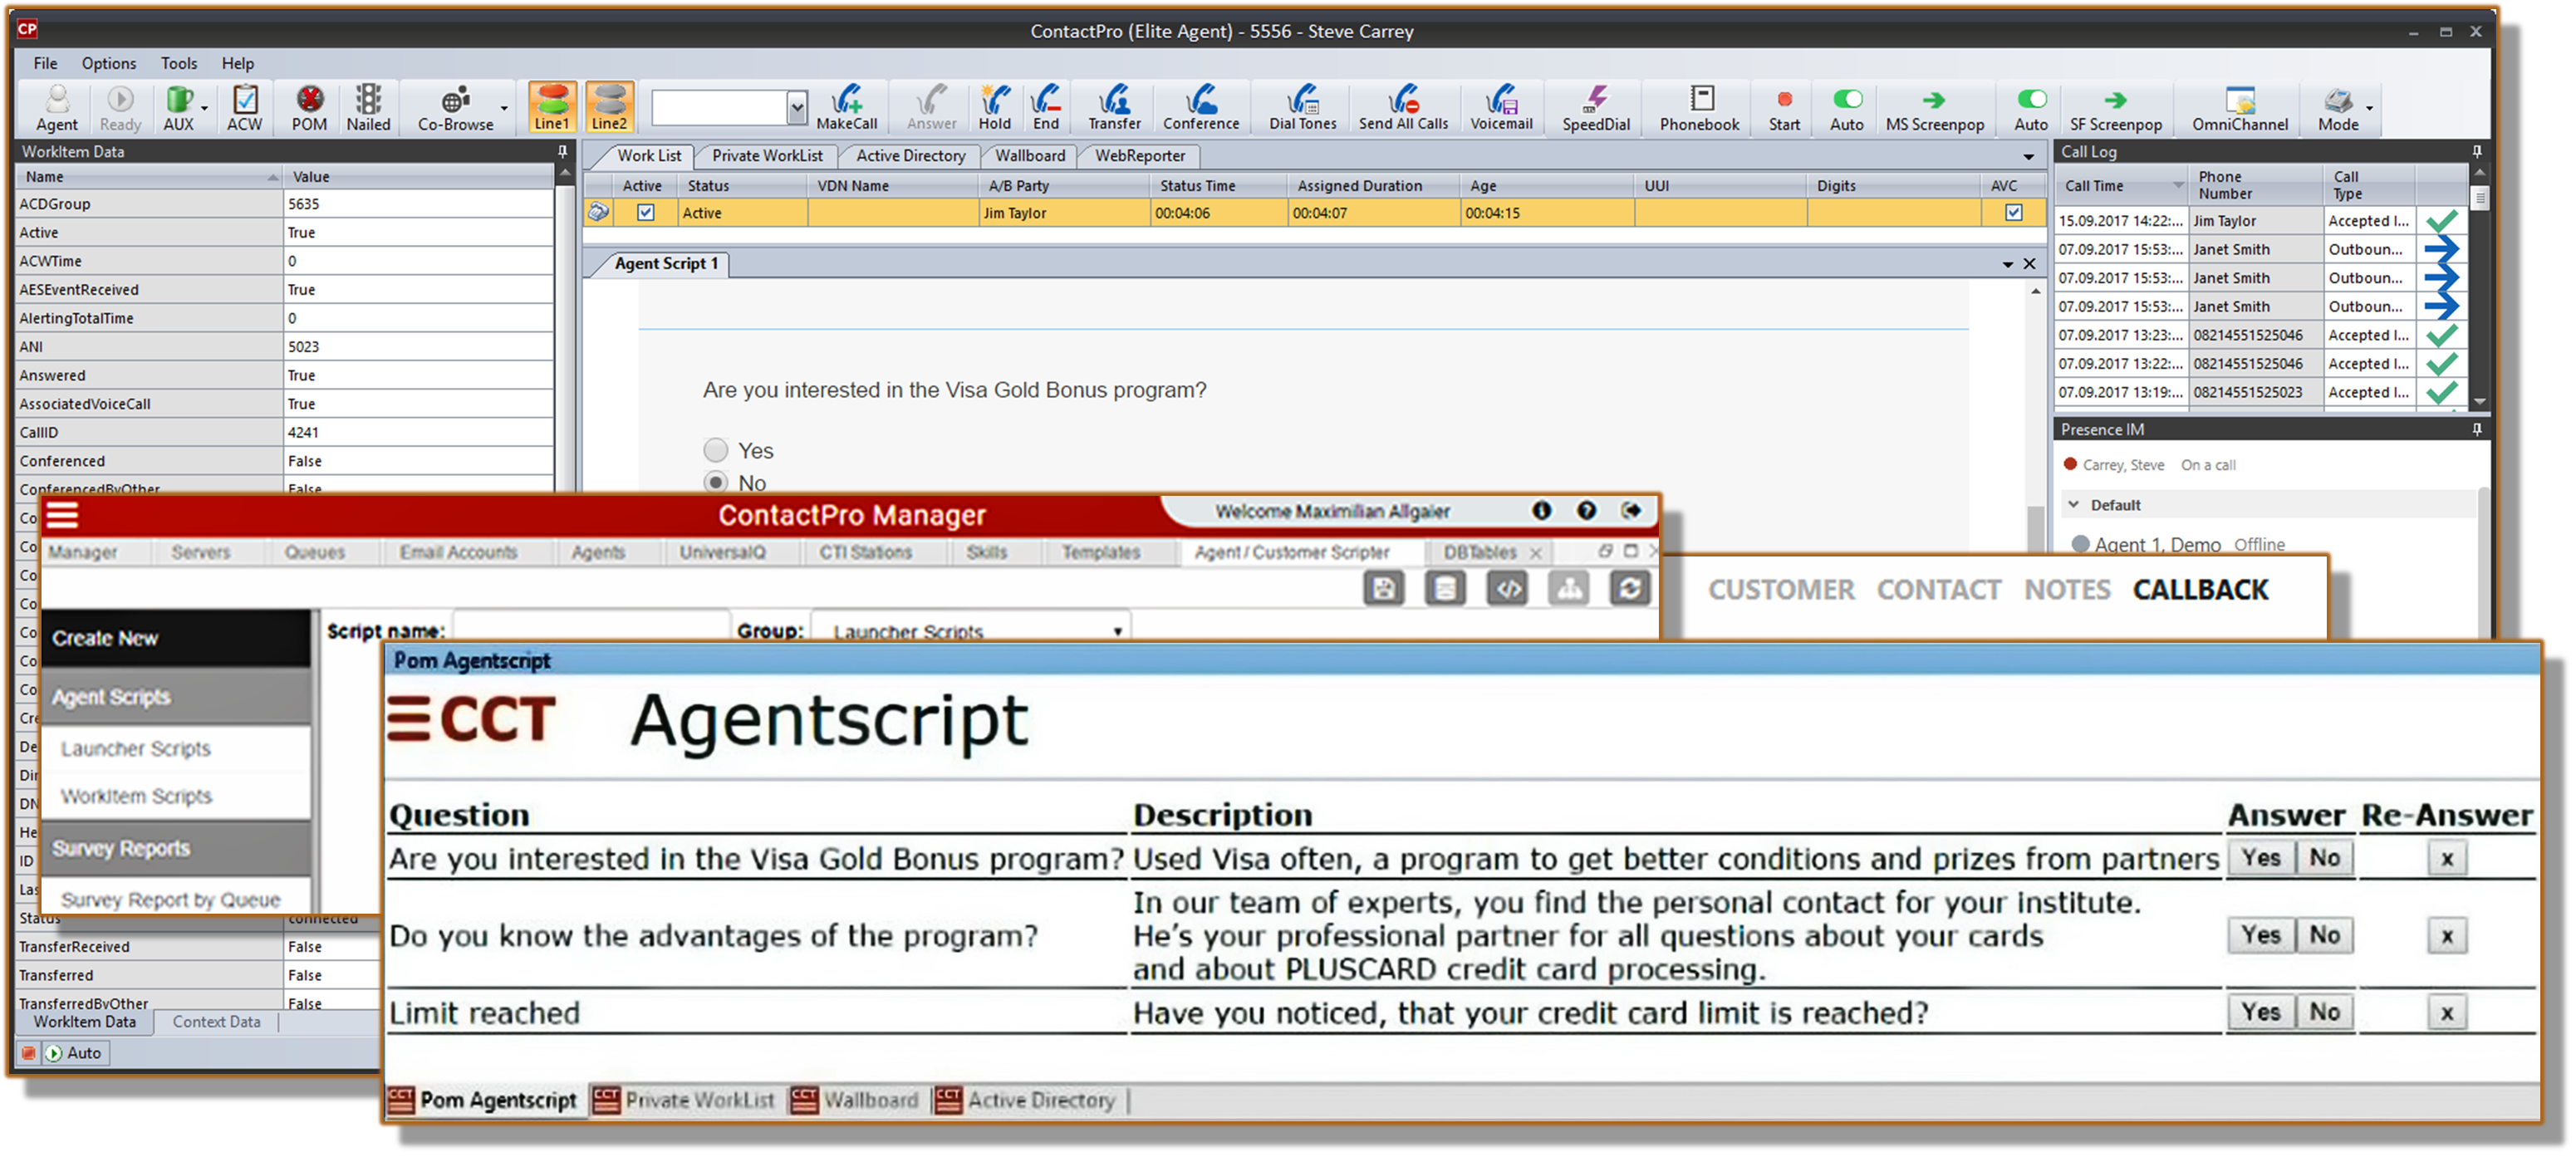
Task: Toggle the Auto switch next to MS Screenpop
Action: 2031,100
